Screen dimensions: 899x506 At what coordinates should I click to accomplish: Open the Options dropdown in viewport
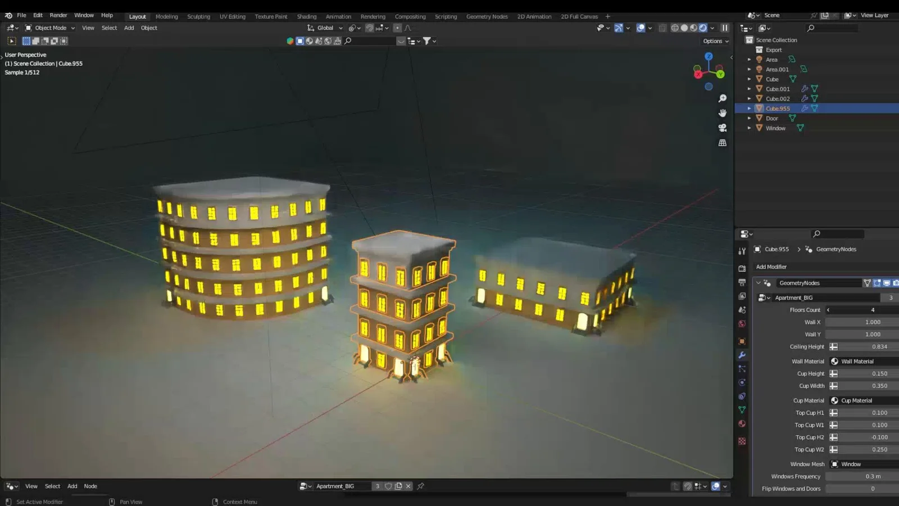click(715, 41)
